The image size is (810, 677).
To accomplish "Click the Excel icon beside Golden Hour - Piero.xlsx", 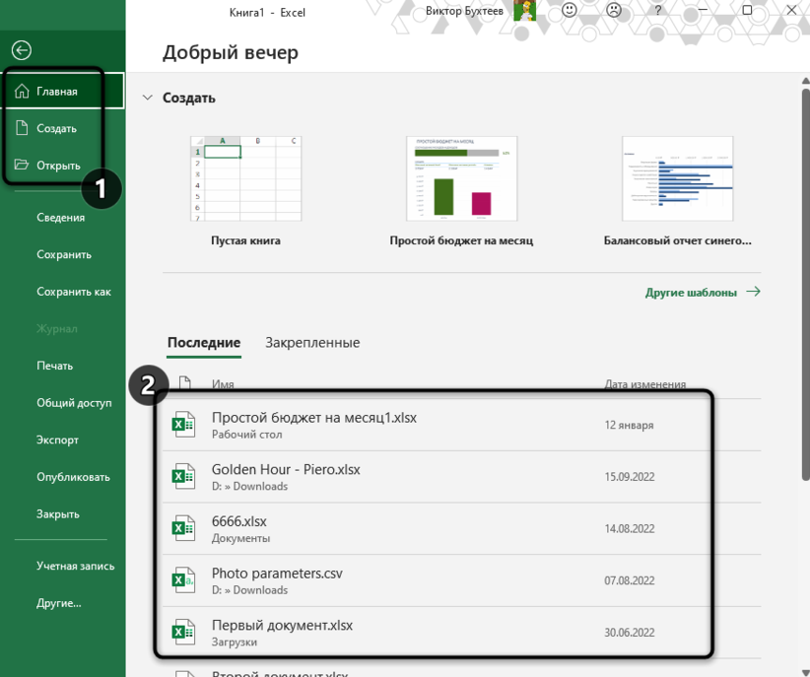I will 183,477.
